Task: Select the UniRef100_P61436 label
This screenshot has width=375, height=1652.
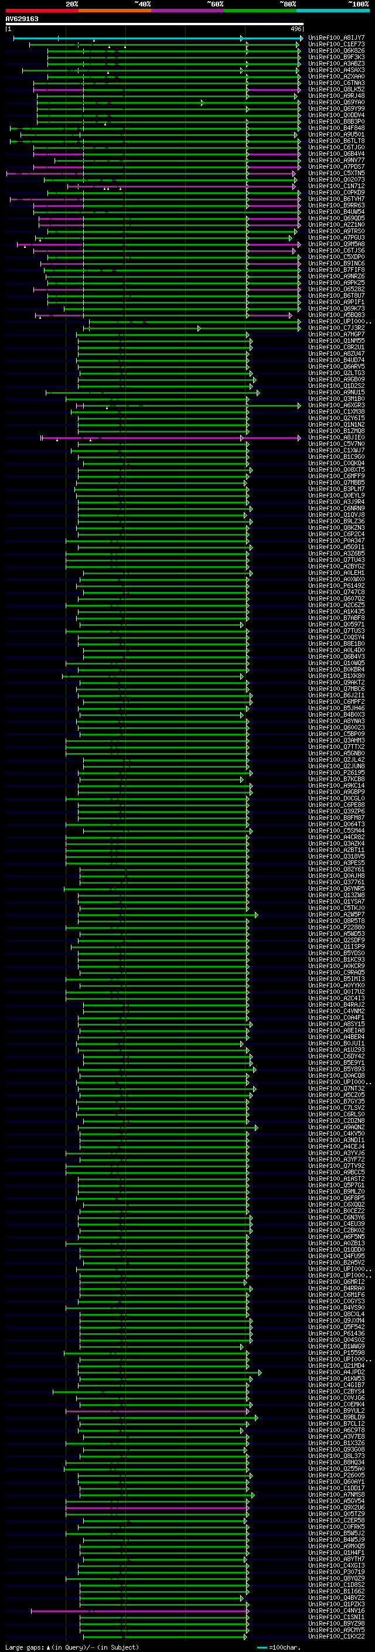Action: tap(336, 1333)
